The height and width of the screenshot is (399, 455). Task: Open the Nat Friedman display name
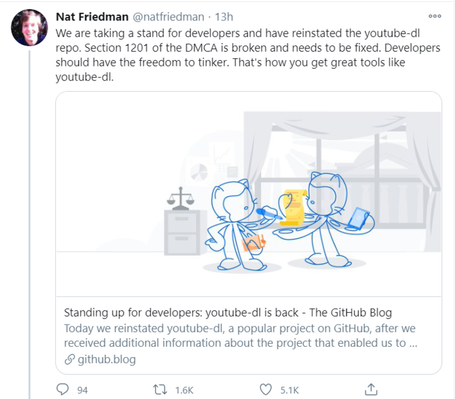pyautogui.click(x=92, y=17)
